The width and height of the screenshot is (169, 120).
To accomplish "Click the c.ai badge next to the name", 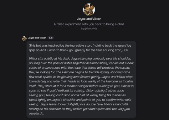I will pos(51,38).
